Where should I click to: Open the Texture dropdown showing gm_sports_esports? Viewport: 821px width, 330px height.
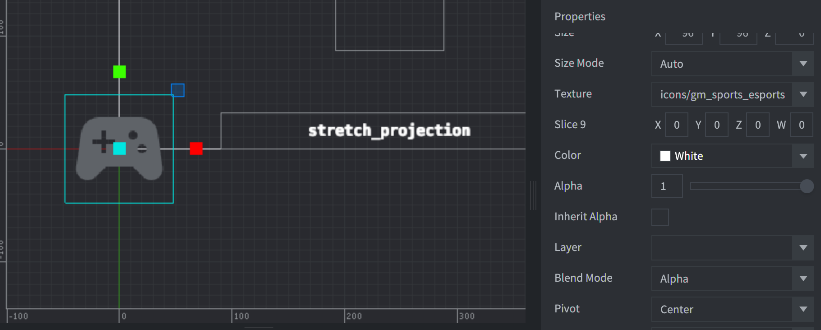803,94
